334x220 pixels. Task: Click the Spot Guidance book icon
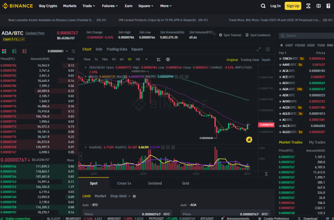tap(247, 35)
